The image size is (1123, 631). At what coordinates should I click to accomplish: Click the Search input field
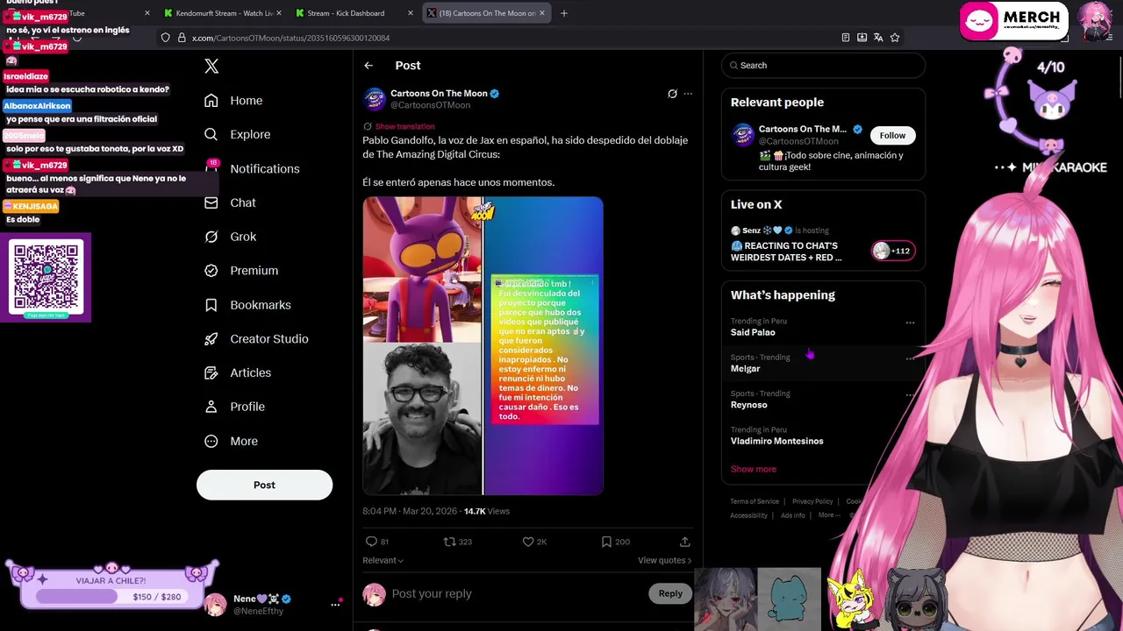(823, 65)
